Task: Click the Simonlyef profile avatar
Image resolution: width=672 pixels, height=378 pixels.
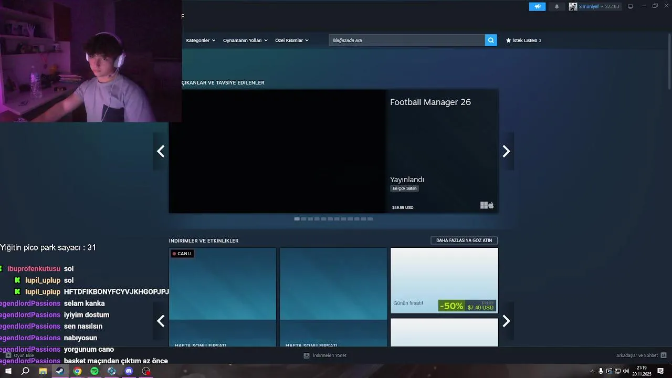Action: tap(573, 6)
